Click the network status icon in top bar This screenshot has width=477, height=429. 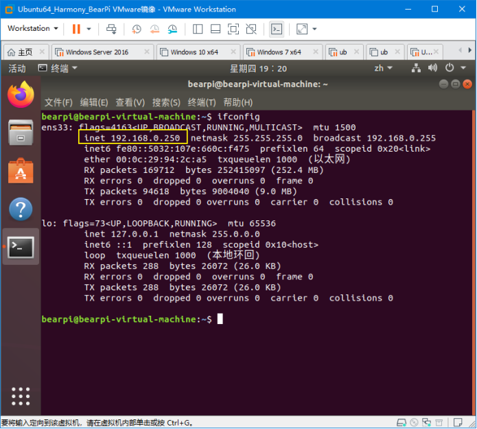[x=416, y=68]
